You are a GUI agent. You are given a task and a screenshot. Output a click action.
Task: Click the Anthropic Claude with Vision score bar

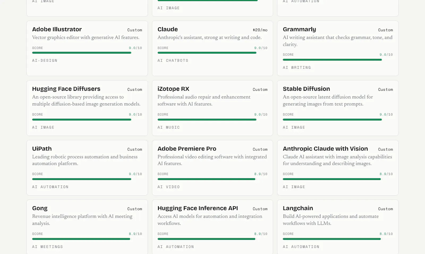338,179
